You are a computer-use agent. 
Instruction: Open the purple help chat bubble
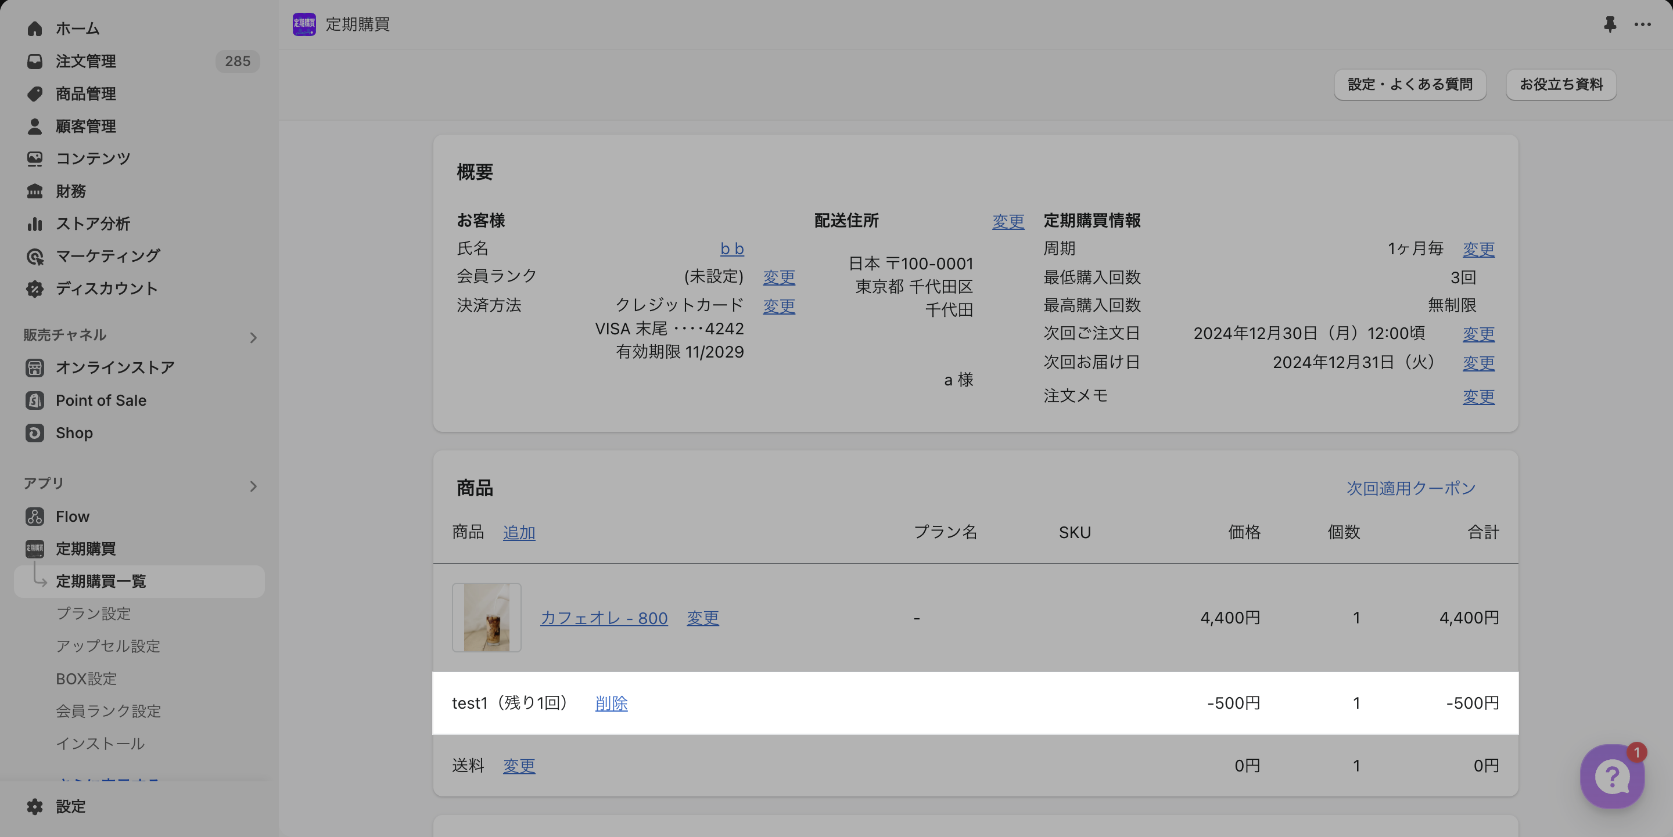[1612, 776]
